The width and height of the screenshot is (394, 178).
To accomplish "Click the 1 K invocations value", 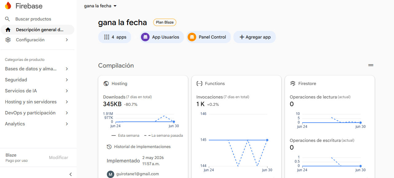I will point(201,104).
